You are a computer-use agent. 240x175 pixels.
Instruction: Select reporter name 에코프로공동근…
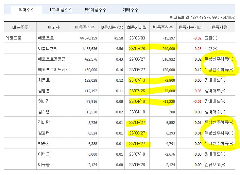(x=54, y=59)
